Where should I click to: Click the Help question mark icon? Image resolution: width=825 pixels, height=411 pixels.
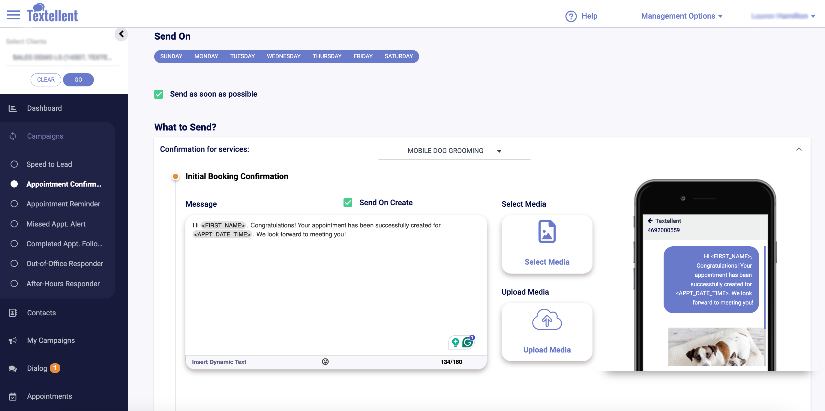pos(571,16)
